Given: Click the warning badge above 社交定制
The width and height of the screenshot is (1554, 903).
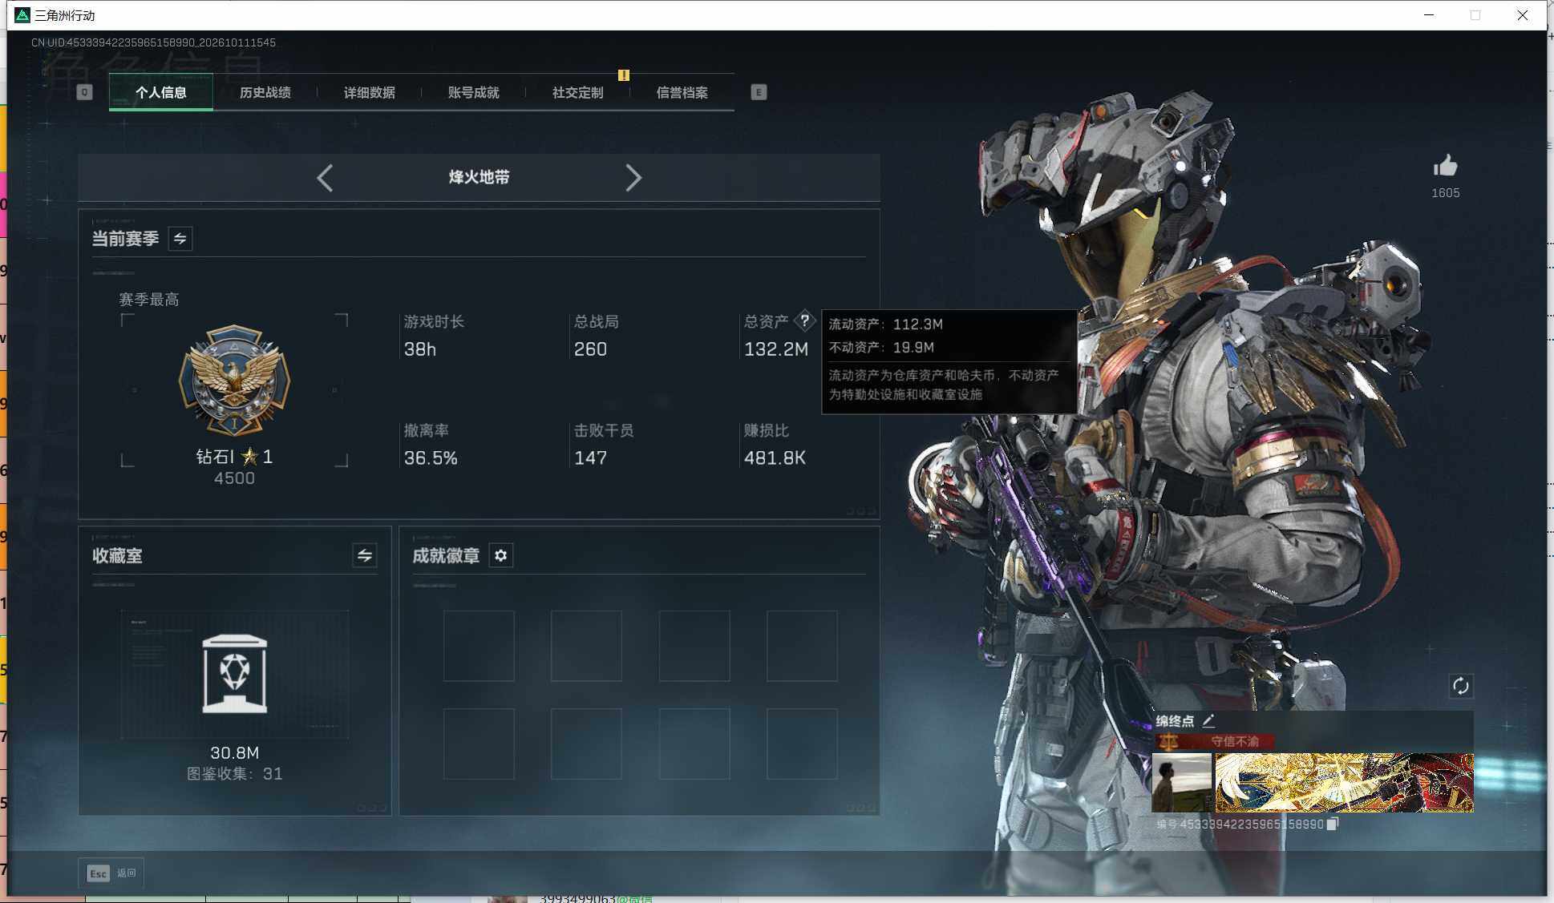Looking at the screenshot, I should pyautogui.click(x=623, y=75).
